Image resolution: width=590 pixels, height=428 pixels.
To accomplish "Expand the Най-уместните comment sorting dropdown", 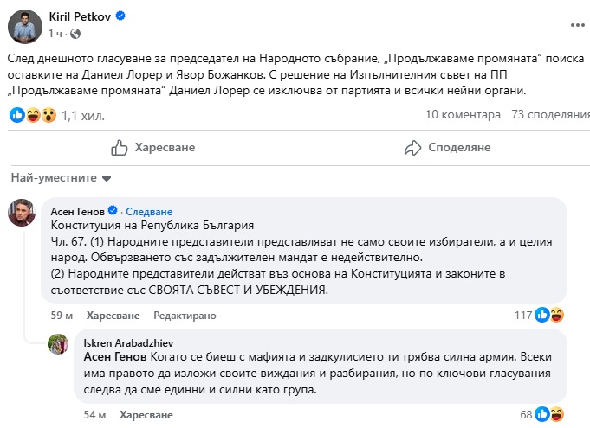I will tap(62, 178).
